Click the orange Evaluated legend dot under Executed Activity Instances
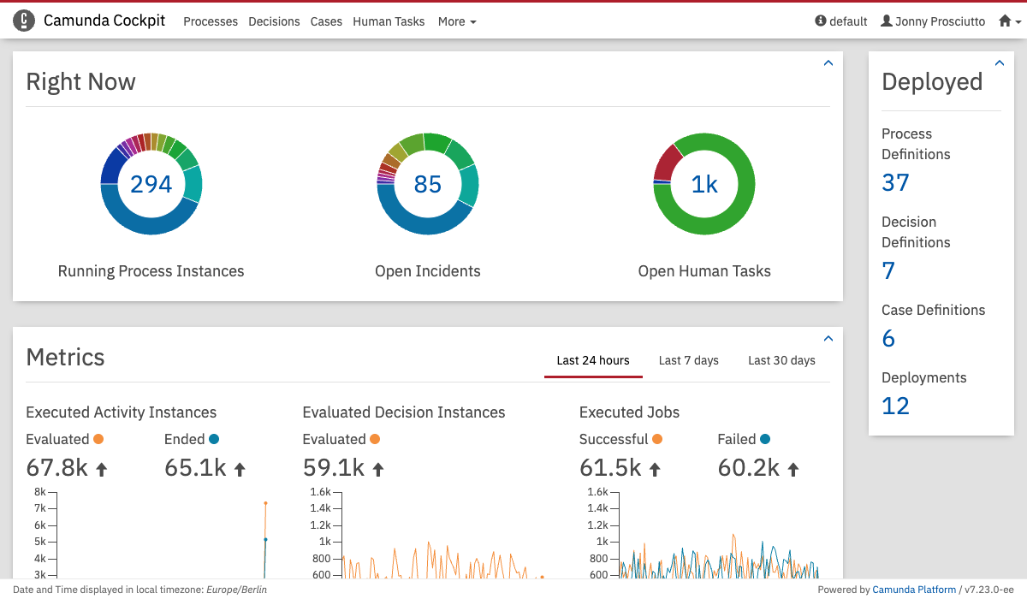This screenshot has width=1027, height=599. [x=98, y=439]
